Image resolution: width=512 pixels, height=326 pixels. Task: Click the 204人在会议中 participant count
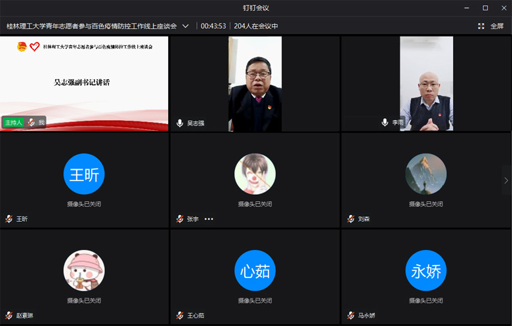(x=256, y=26)
